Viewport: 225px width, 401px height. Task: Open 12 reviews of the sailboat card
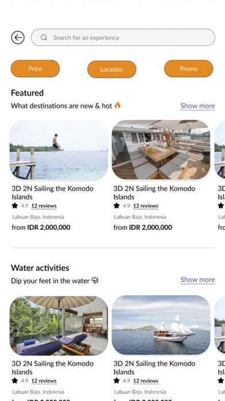(146, 381)
